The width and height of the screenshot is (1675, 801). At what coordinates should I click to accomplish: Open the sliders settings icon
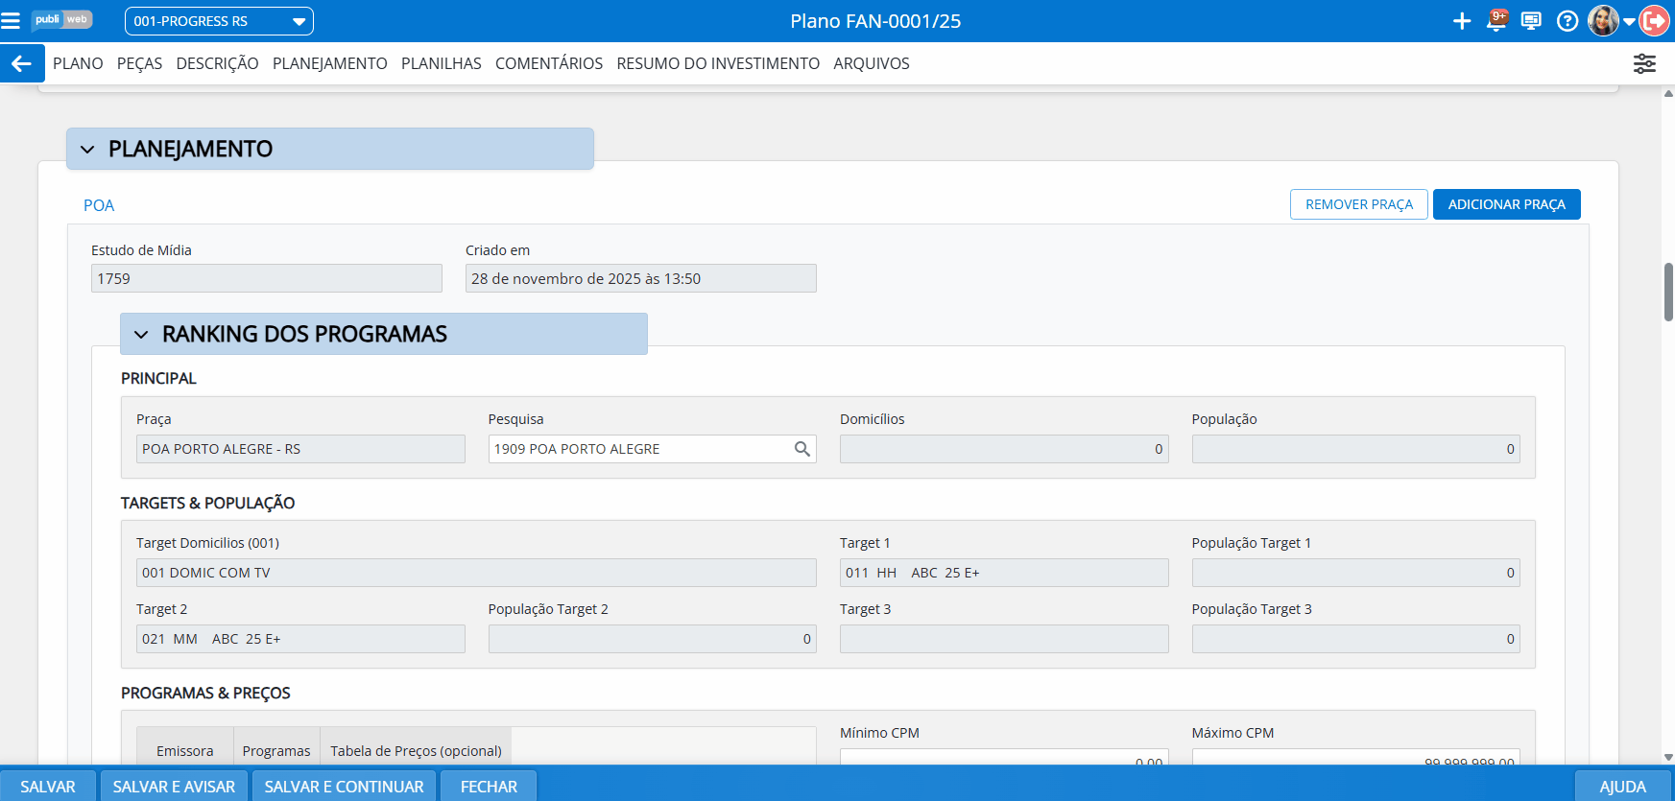click(x=1644, y=63)
